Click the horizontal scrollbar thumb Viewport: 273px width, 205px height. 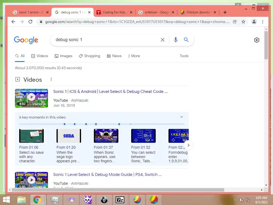[118, 190]
